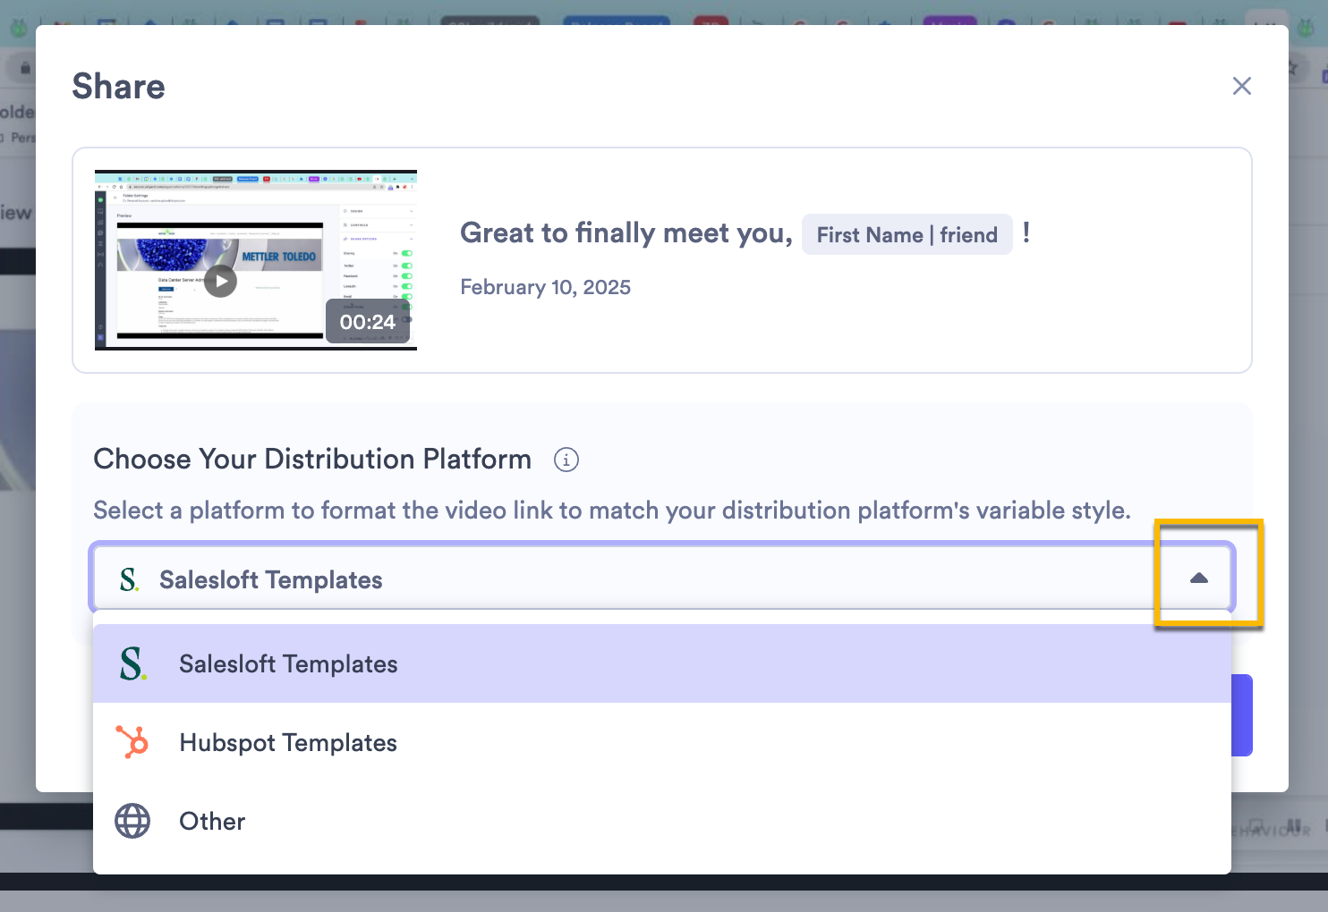
Task: Pick the Other platform option
Action: point(662,821)
